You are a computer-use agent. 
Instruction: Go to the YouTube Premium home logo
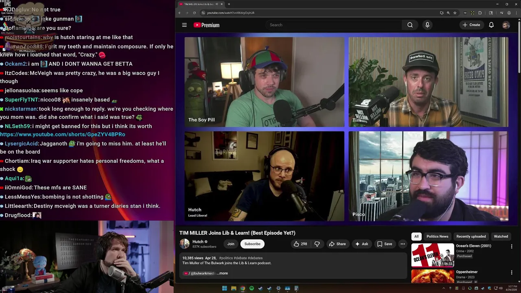tap(206, 25)
